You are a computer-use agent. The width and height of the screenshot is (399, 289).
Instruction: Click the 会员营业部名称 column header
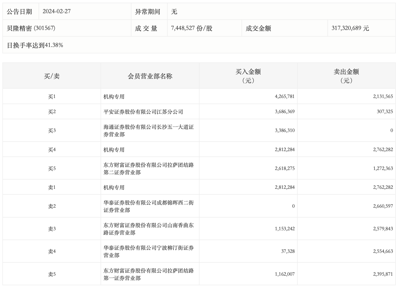coord(150,76)
